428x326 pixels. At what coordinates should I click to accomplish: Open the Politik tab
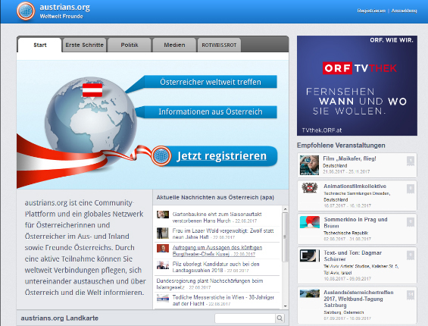coord(130,45)
